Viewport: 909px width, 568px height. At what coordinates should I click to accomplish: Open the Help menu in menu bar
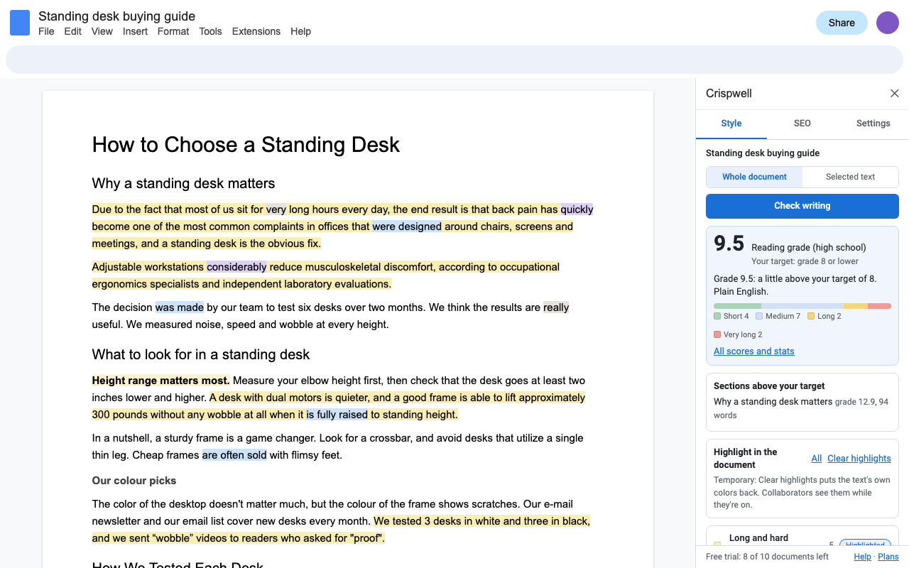pyautogui.click(x=300, y=31)
